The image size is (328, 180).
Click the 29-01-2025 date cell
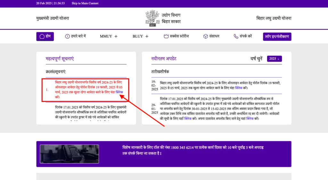(155, 109)
